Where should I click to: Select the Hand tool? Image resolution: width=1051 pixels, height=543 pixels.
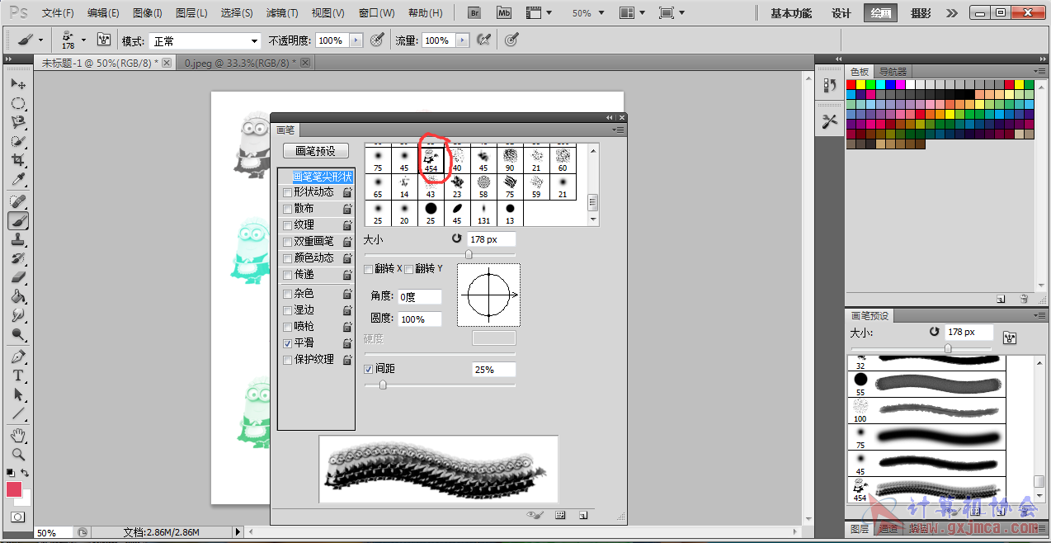click(x=17, y=435)
